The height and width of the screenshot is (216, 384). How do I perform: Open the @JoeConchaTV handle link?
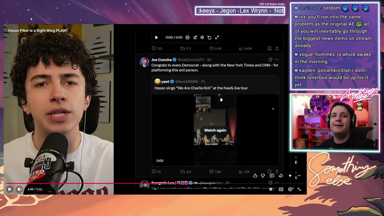(191, 60)
